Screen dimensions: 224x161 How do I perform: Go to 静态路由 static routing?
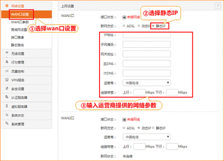(17, 45)
